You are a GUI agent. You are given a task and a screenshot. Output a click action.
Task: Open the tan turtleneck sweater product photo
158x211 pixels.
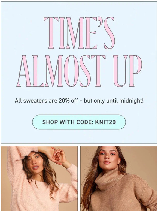[119, 179]
